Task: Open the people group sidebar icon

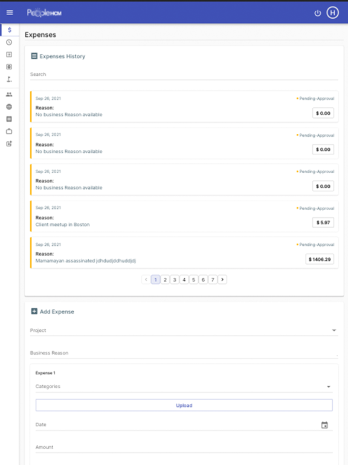Action: click(x=9, y=94)
